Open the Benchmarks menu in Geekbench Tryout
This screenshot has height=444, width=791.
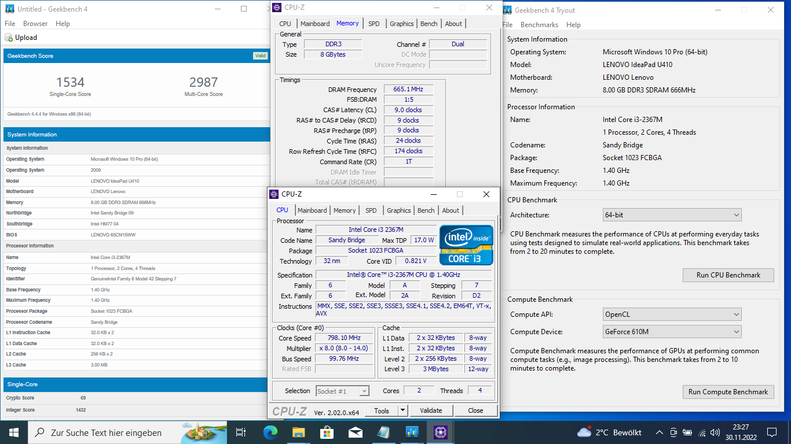pyautogui.click(x=539, y=25)
